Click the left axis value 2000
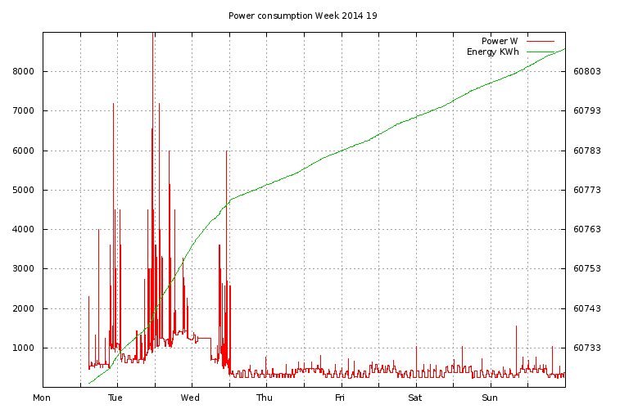The height and width of the screenshot is (409, 629). point(24,308)
